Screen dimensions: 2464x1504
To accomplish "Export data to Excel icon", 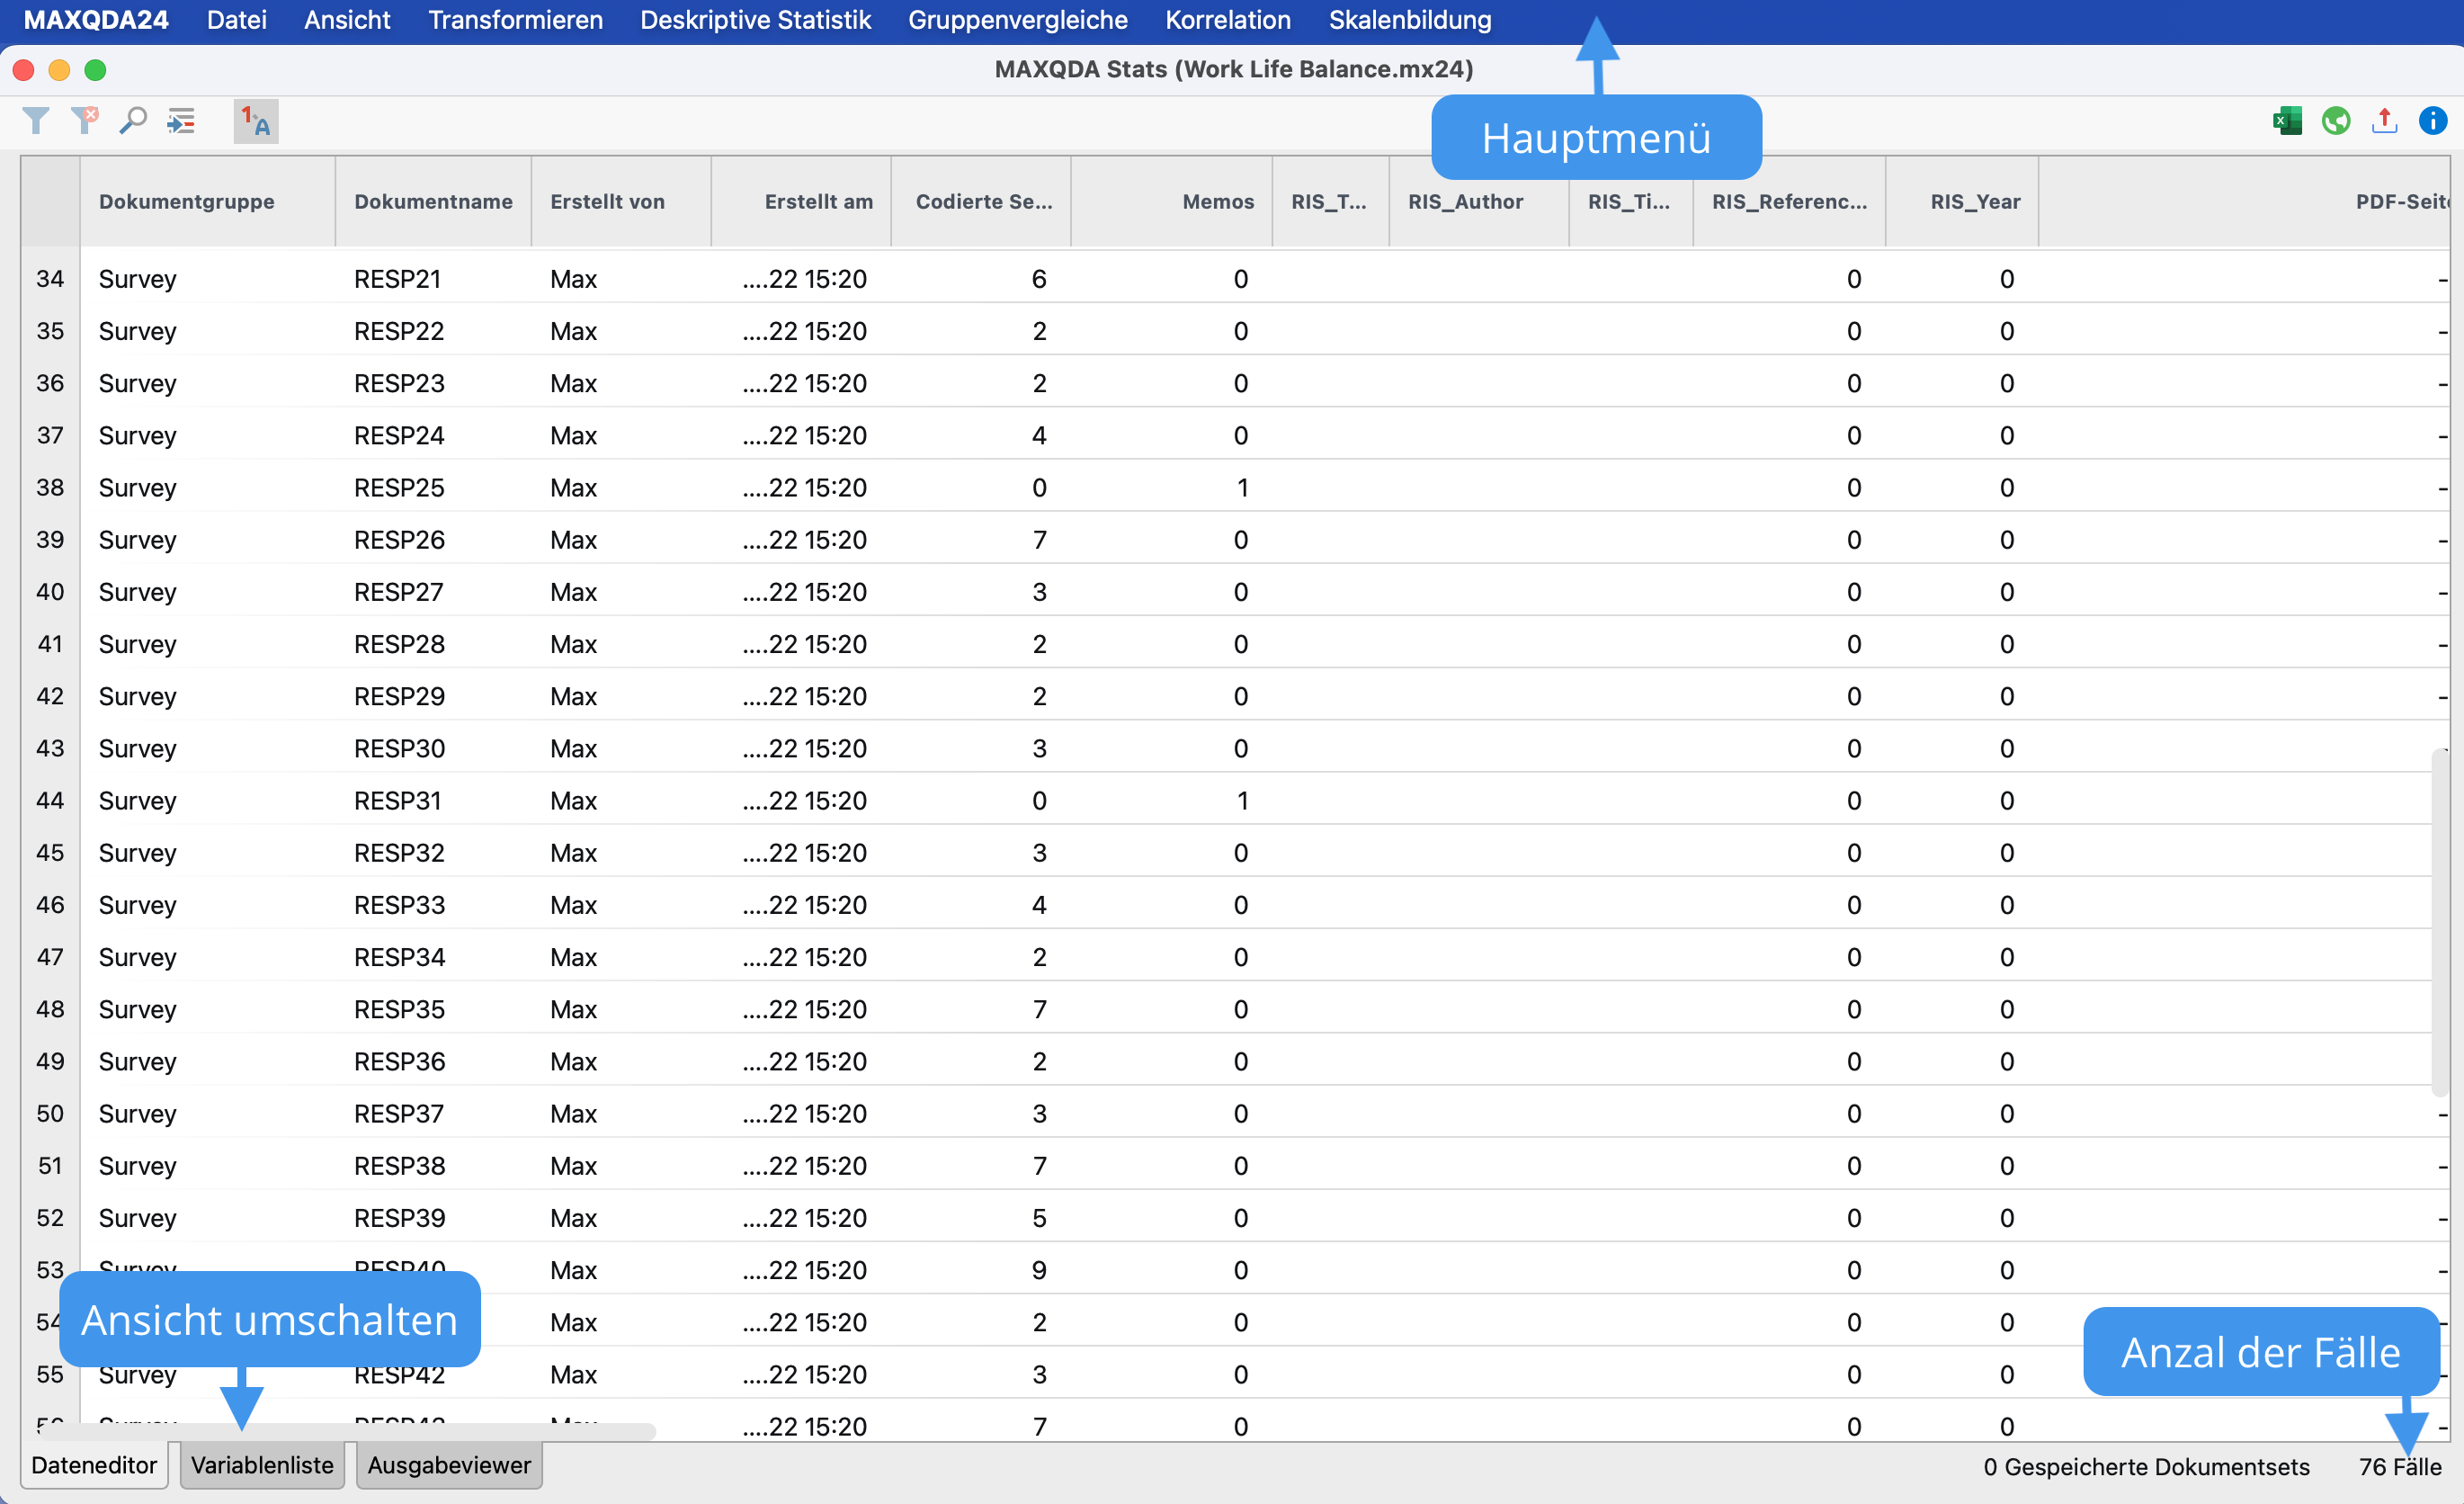I will coord(2287,121).
